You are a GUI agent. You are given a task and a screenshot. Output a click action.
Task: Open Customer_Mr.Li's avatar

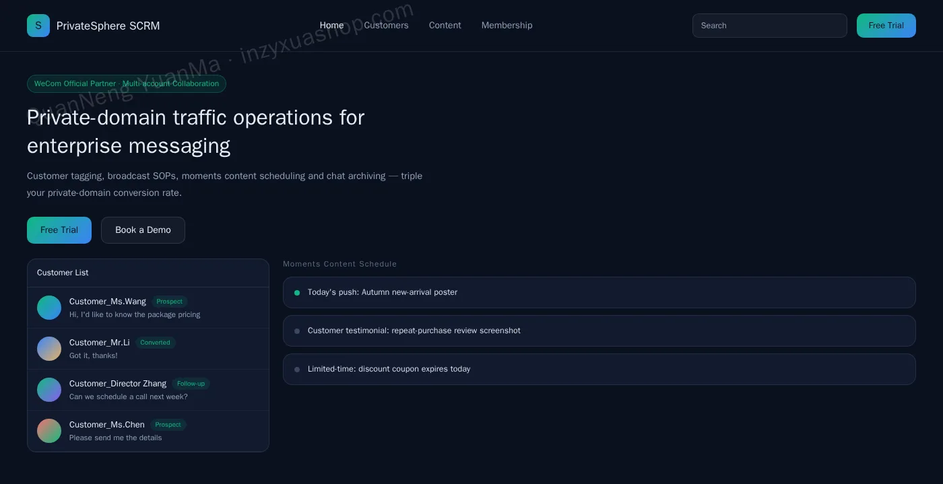[49, 349]
